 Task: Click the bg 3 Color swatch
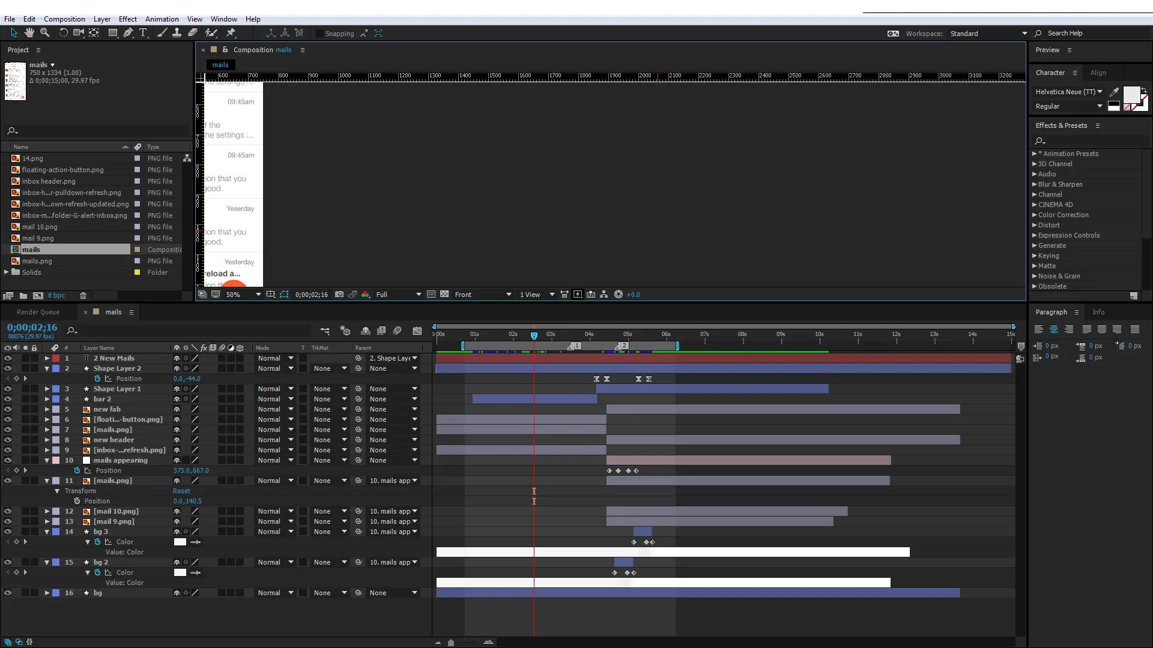tap(180, 542)
